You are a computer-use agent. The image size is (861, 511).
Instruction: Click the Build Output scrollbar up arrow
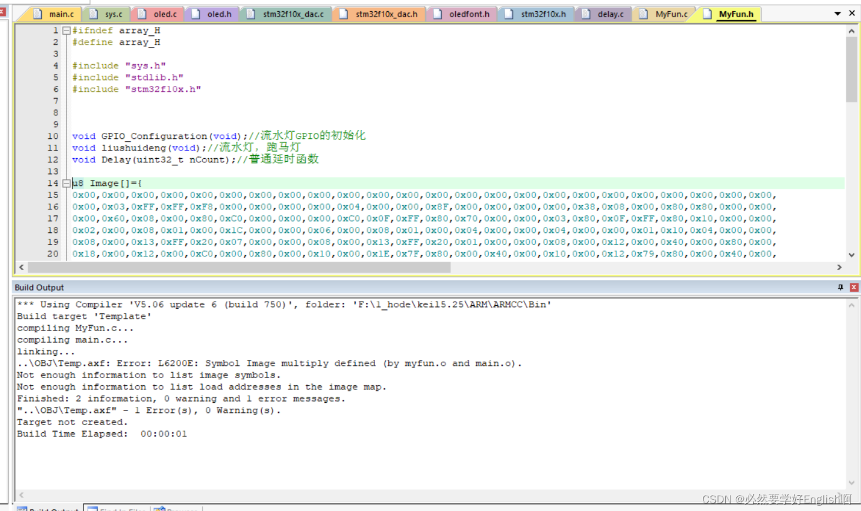tap(852, 305)
